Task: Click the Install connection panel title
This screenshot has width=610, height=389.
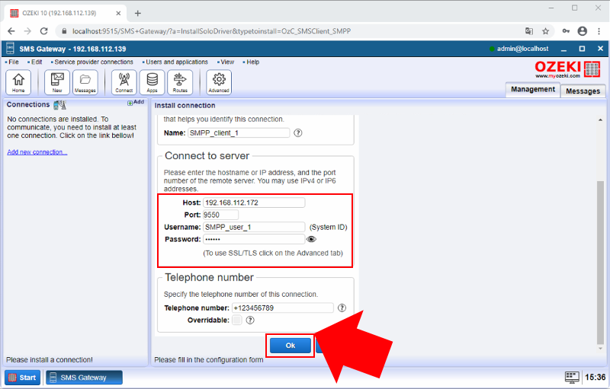Action: click(x=185, y=106)
